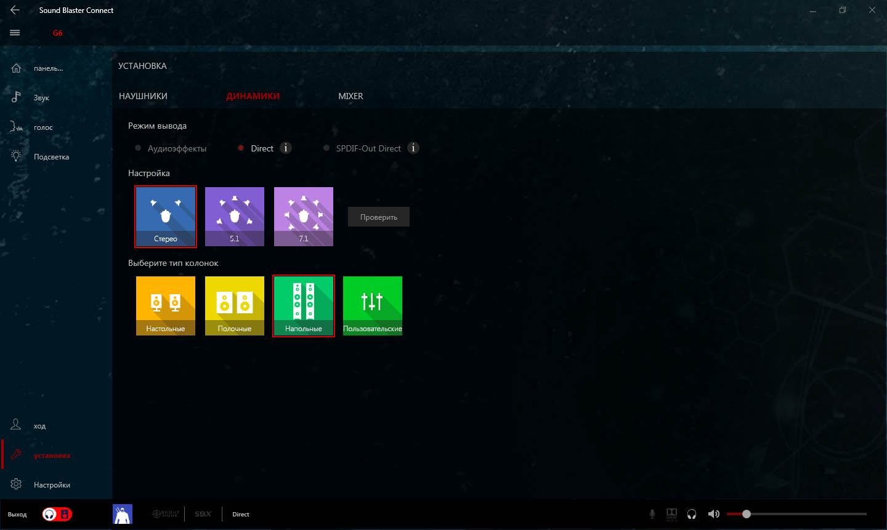Click the hamburger menu icon
The height and width of the screenshot is (530, 887).
point(15,33)
